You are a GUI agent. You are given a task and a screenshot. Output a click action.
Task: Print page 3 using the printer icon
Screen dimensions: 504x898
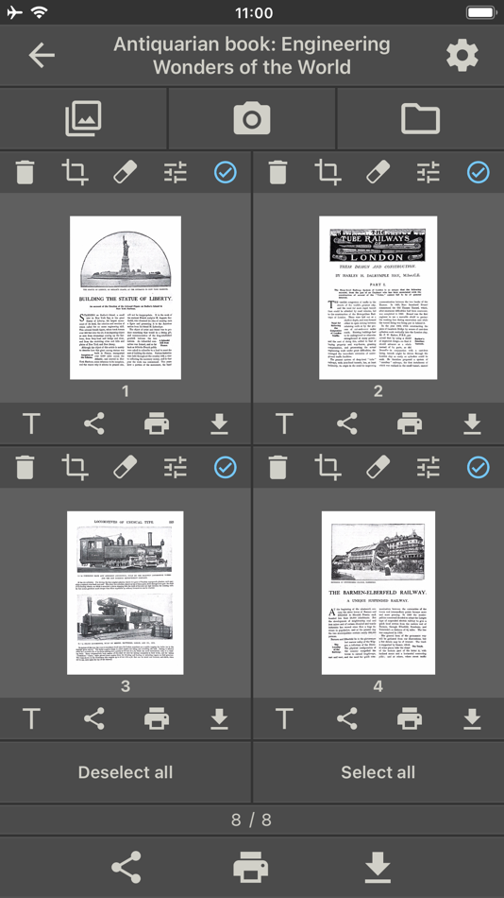pos(157,718)
